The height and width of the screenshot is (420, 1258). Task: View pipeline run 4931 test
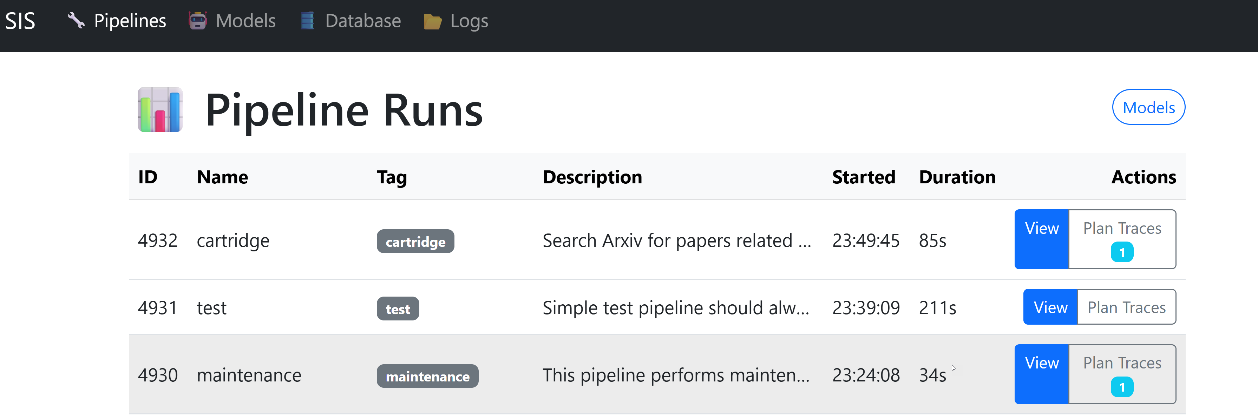coord(1050,307)
